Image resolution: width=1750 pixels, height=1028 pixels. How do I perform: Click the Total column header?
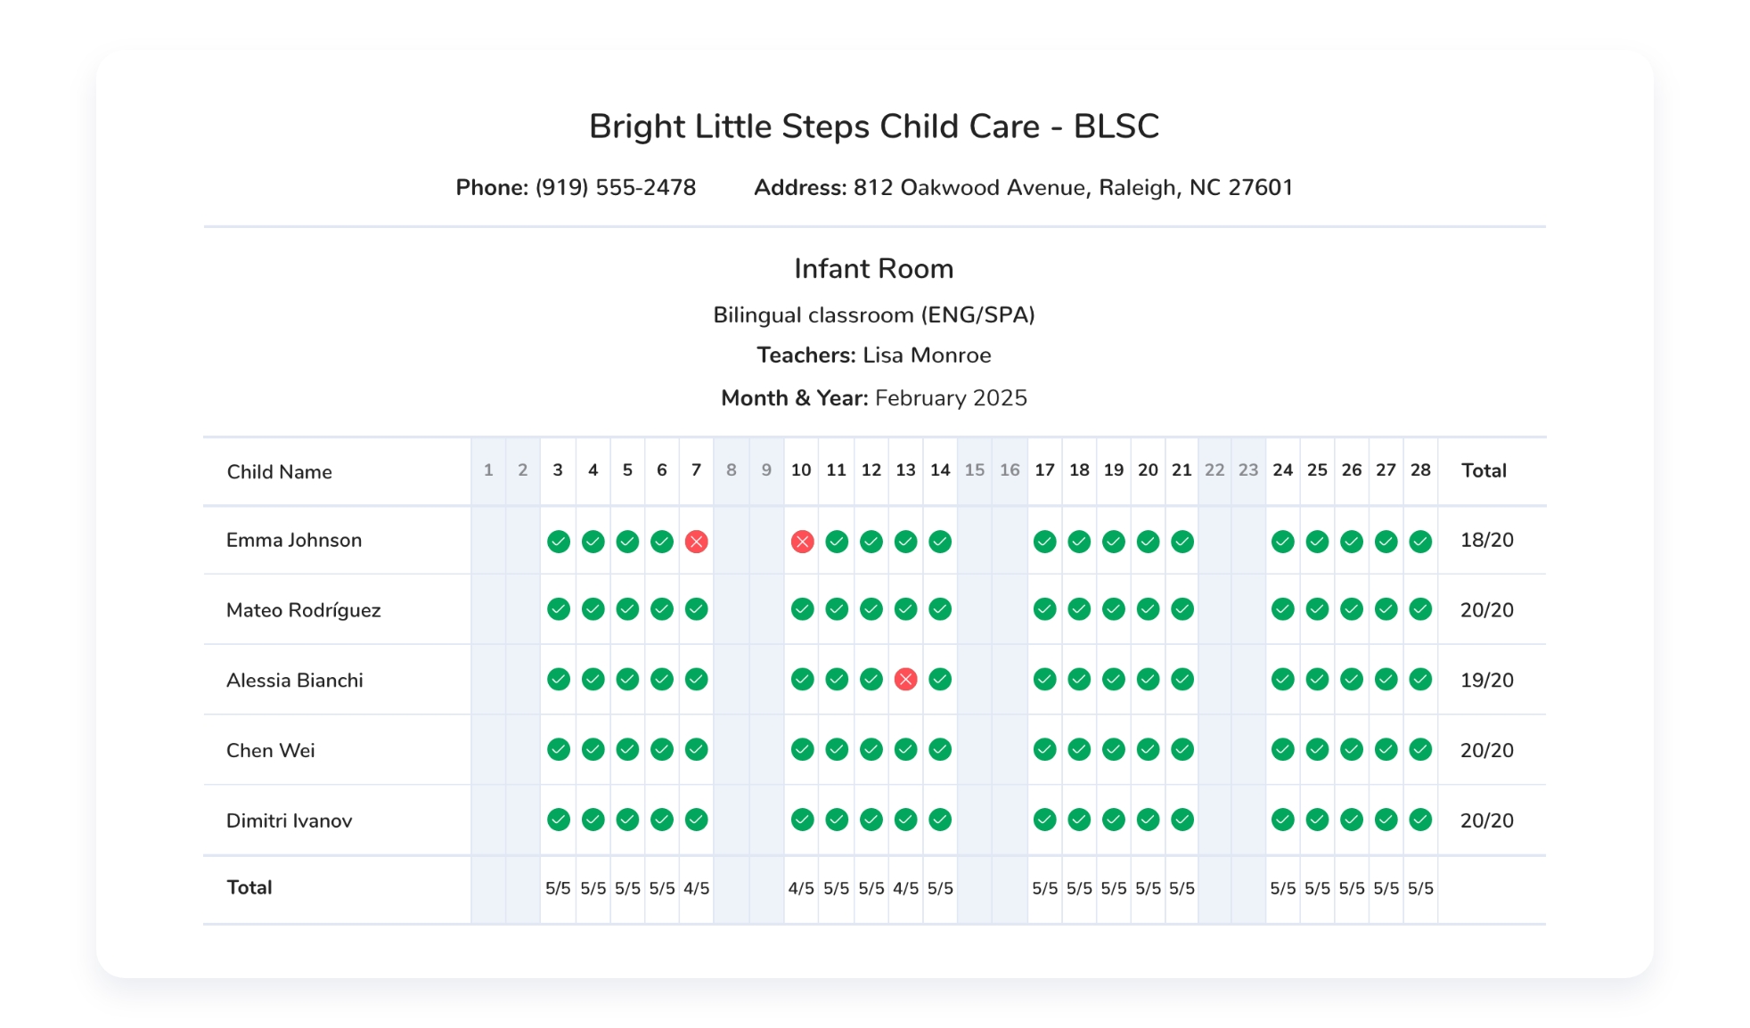1484,471
